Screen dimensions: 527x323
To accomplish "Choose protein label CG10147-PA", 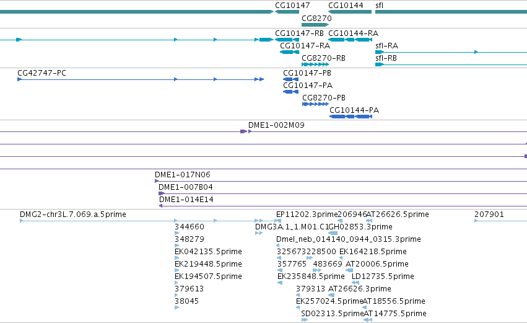I will pos(308,86).
